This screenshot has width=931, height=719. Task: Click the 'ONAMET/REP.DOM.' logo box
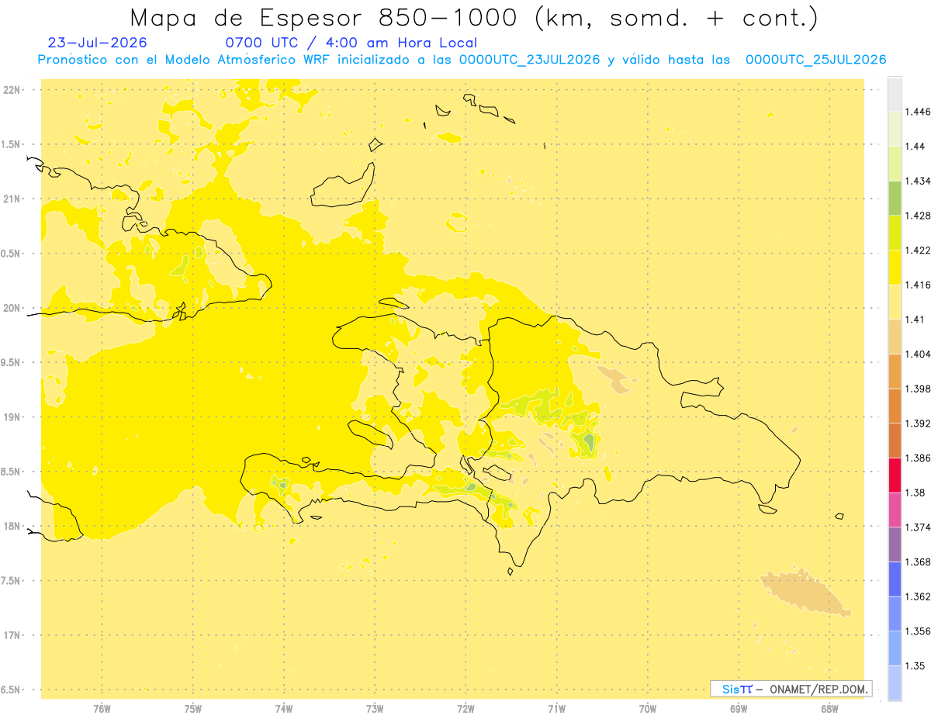[x=791, y=689]
